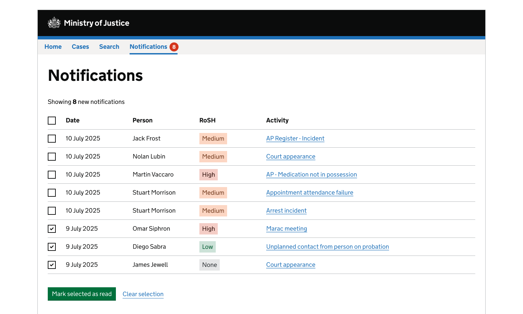Open Unplanned contact from person on probation
This screenshot has width=523, height=314.
327,247
